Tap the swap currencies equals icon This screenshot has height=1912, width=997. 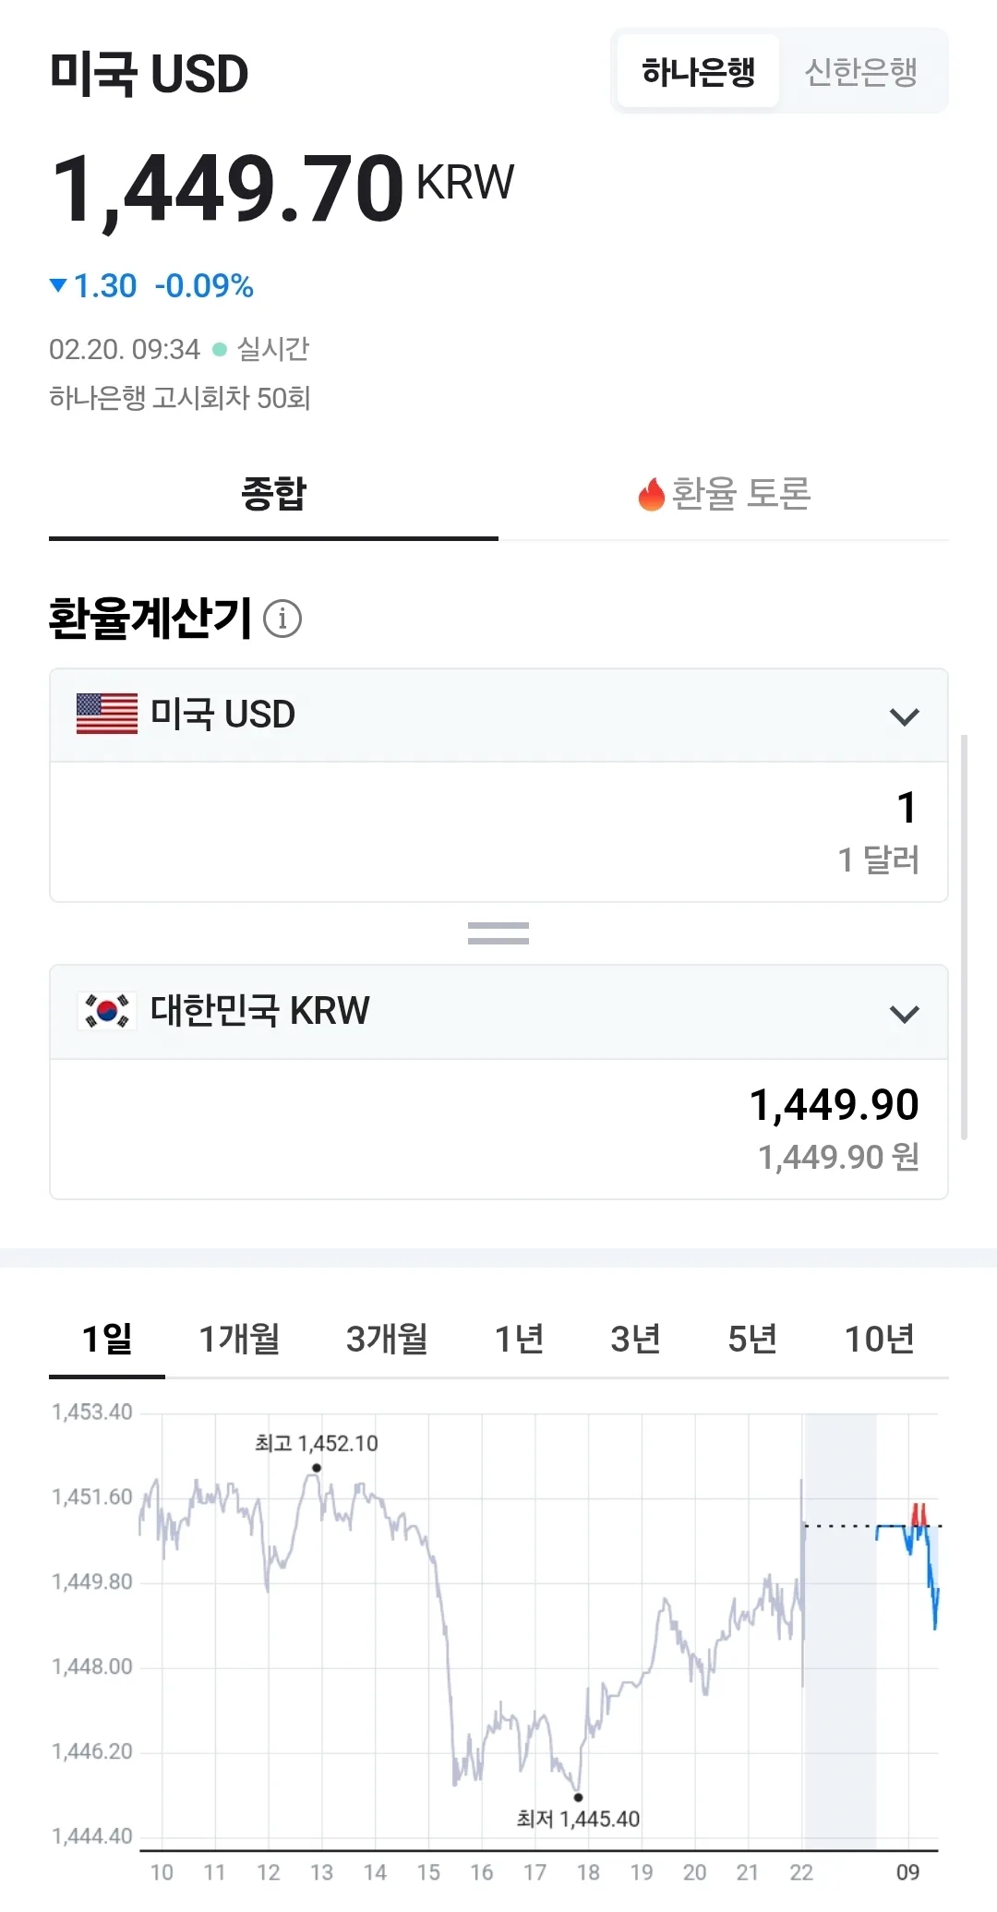coord(498,933)
